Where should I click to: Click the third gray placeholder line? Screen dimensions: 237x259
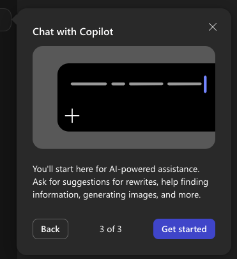[146, 84]
